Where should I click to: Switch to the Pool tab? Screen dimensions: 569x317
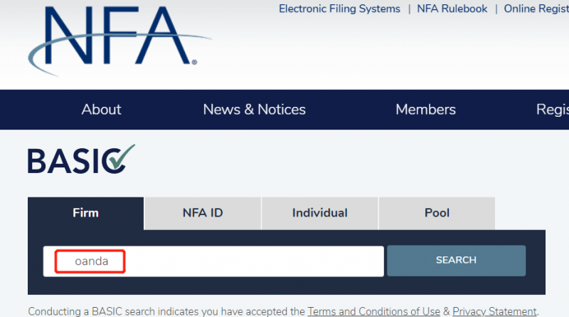point(437,213)
